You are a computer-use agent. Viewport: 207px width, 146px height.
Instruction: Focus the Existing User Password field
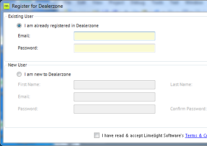tap(115, 48)
